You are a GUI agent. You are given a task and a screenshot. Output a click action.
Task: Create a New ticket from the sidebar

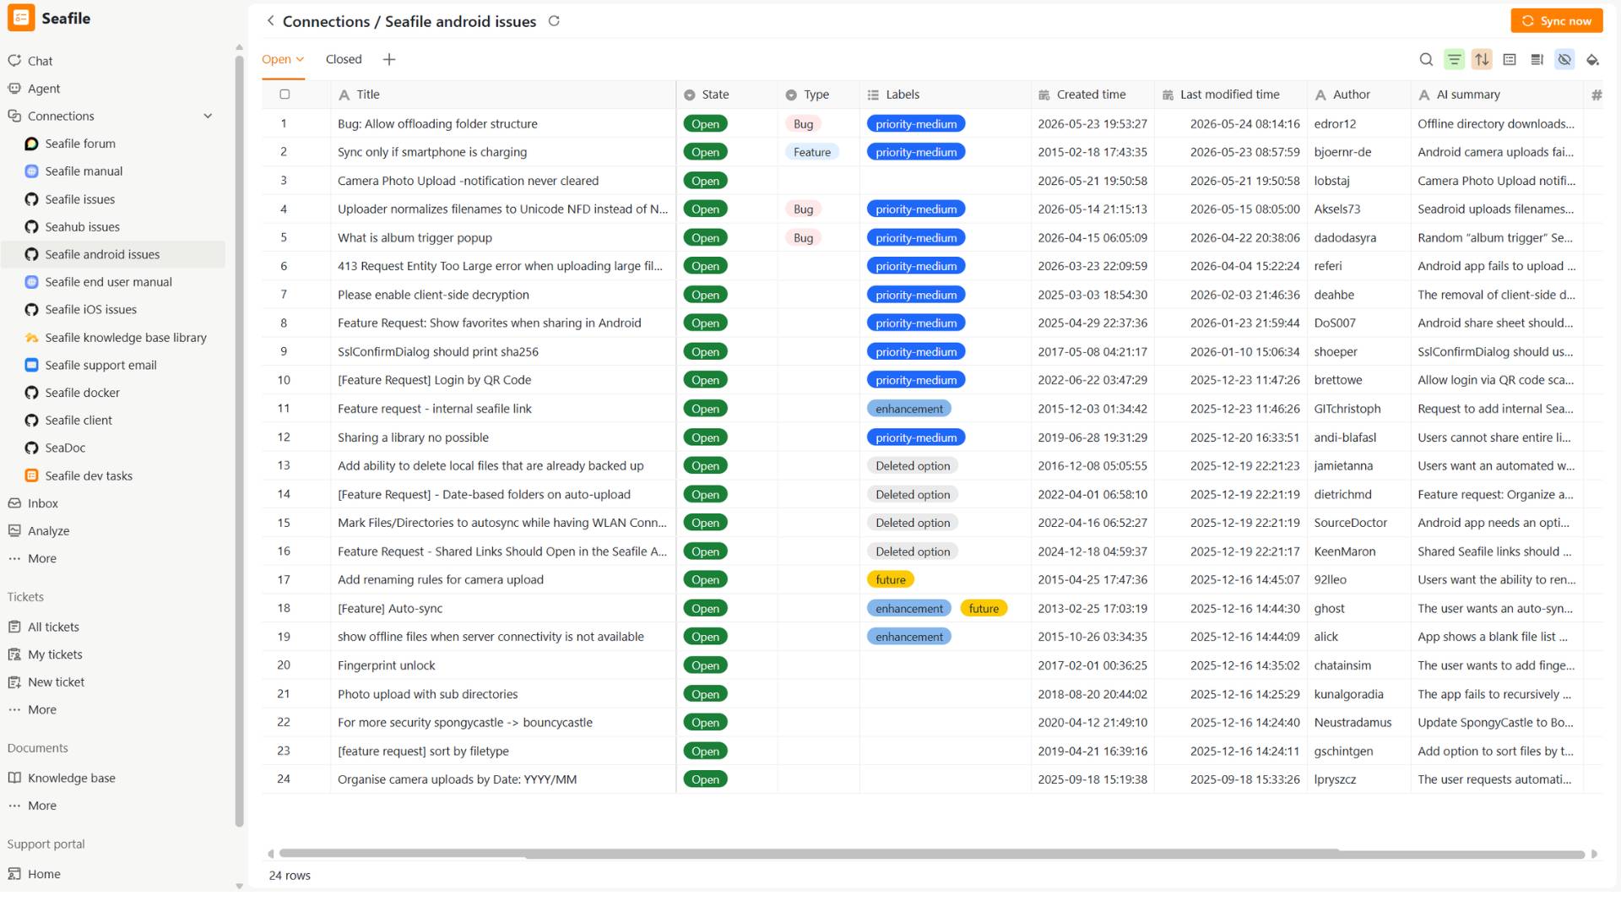pyautogui.click(x=56, y=682)
